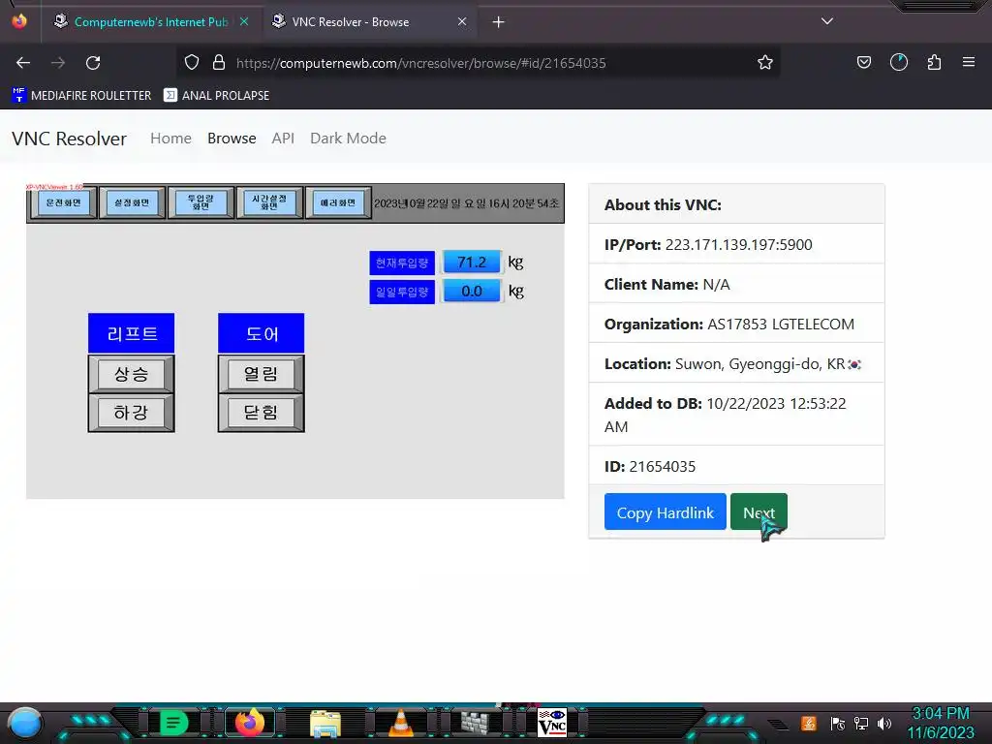Click the Client Name: N/A text
The height and width of the screenshot is (744, 992).
tap(666, 284)
